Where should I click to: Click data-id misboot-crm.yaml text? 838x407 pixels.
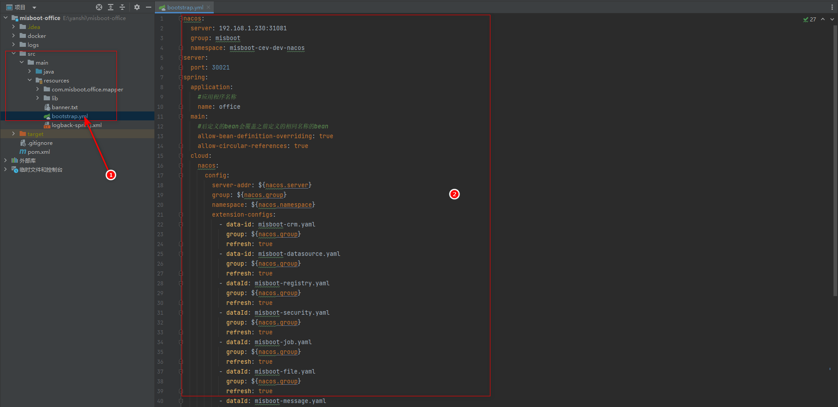click(286, 224)
